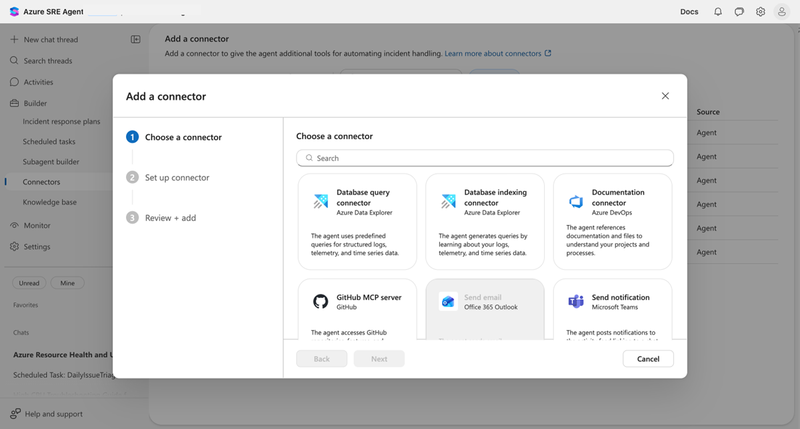The width and height of the screenshot is (800, 429).
Task: Open the settings gear icon in header
Action: (x=761, y=12)
